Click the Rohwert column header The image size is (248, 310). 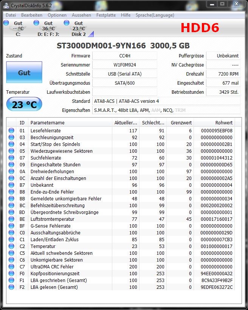[214, 123]
